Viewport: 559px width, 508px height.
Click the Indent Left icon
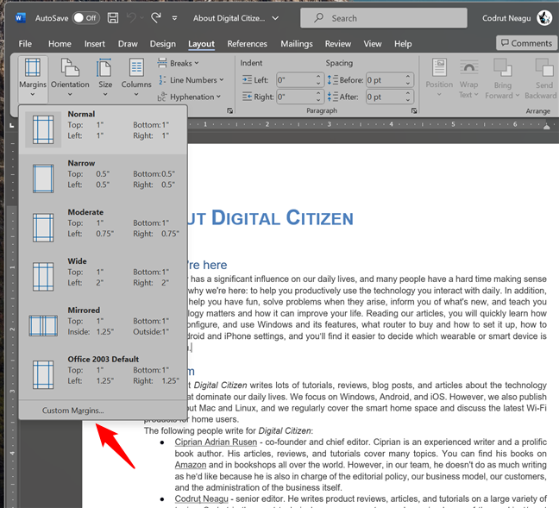247,79
